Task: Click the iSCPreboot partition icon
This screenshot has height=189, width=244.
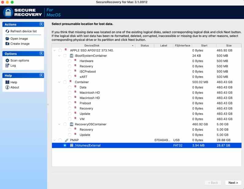Action: (x=75, y=71)
